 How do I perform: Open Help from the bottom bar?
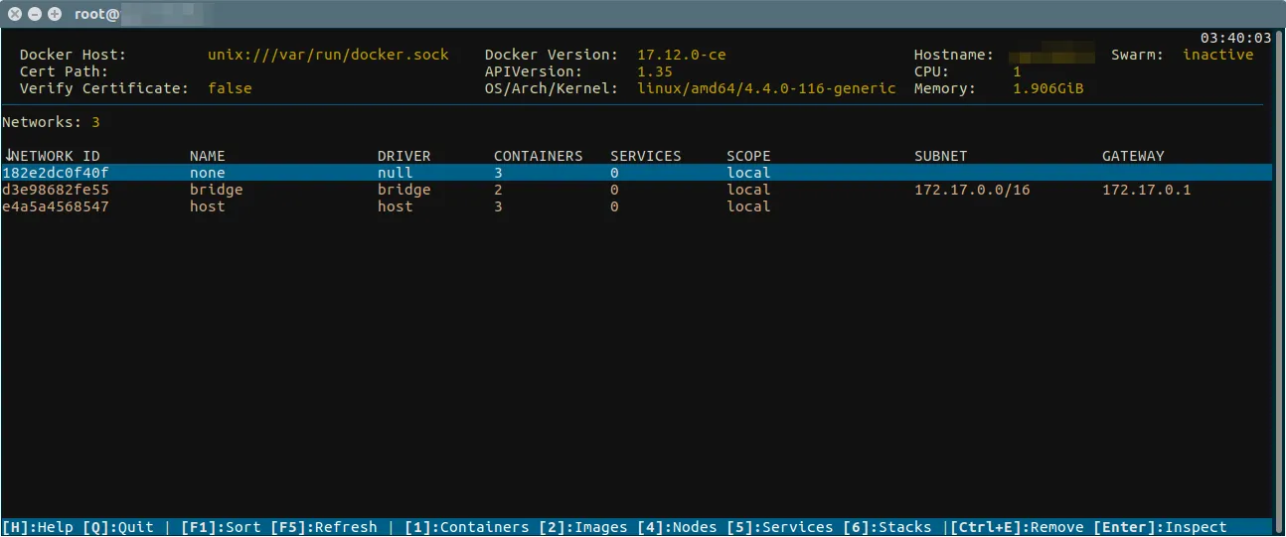tap(38, 527)
